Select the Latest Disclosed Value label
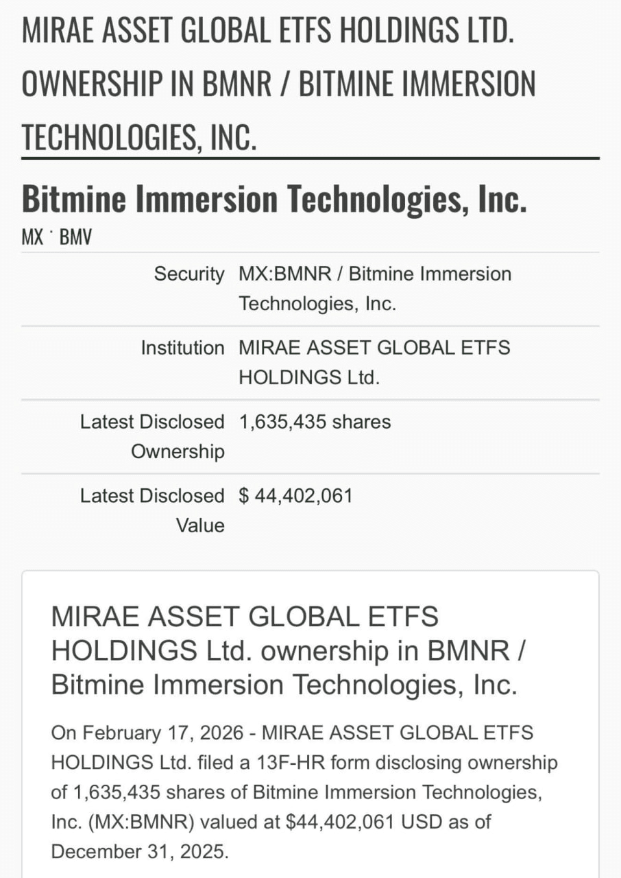 152,510
